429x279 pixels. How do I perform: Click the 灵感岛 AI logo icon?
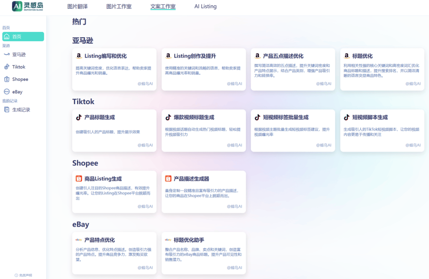17,6
